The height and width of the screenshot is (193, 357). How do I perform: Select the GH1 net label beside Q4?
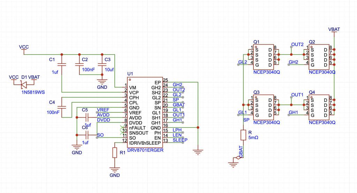(x=293, y=112)
